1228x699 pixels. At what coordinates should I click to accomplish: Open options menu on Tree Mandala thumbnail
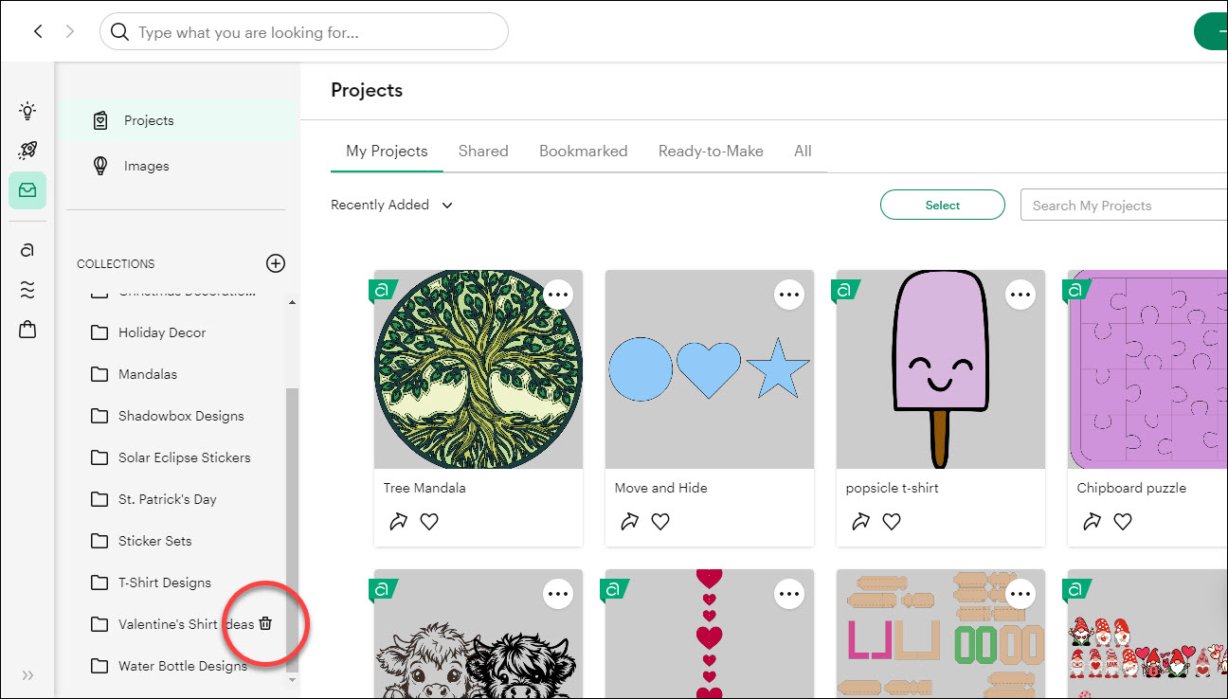point(558,296)
